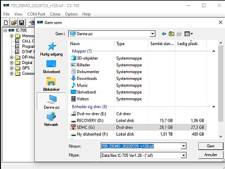Screen dimensions: 225x169
Task: Select the Dokumenter folder
Action: [85, 72]
